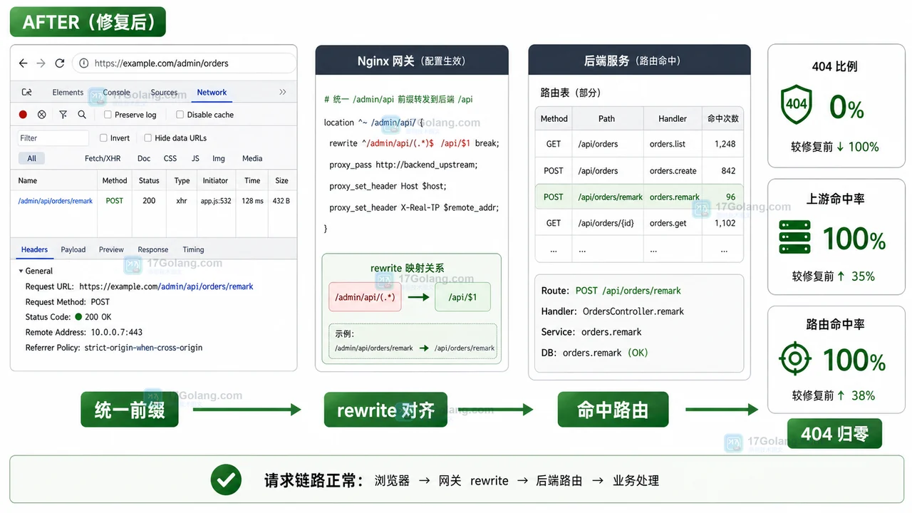Click the orders.create handler cell

[x=673, y=171]
